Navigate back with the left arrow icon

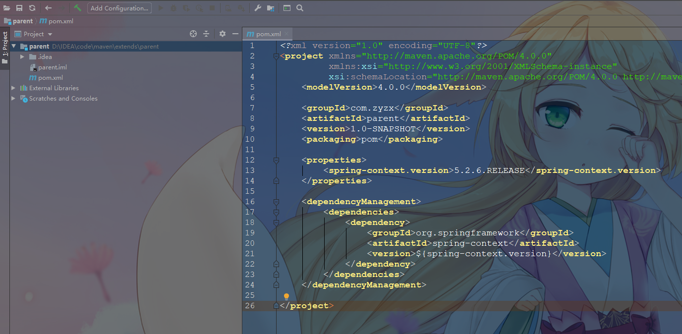[x=48, y=8]
